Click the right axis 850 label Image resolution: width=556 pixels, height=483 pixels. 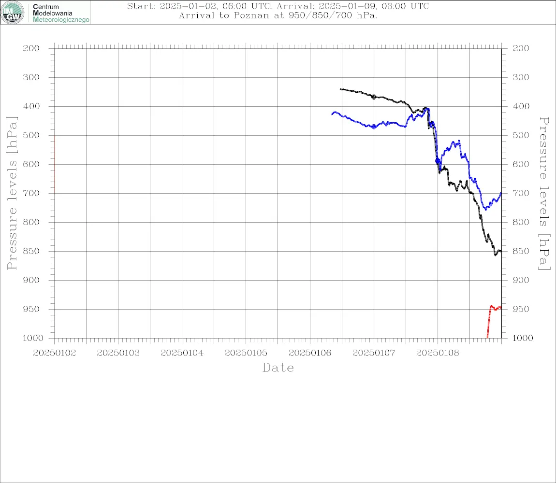point(521,251)
